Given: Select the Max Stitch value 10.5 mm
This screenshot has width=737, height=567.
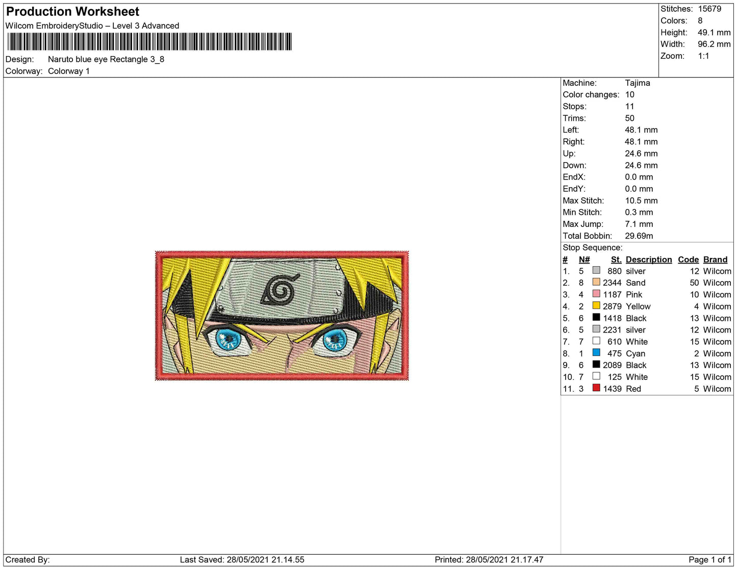Looking at the screenshot, I should pyautogui.click(x=642, y=200).
